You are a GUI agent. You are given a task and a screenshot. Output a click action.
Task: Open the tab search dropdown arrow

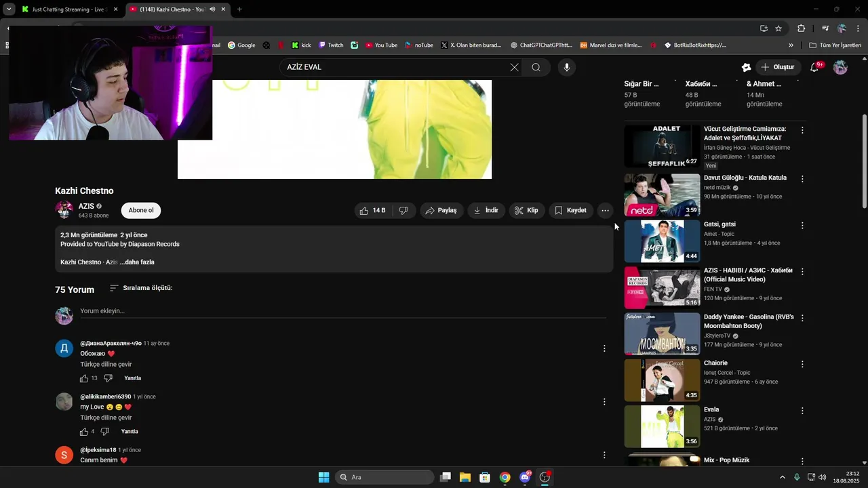click(x=9, y=9)
